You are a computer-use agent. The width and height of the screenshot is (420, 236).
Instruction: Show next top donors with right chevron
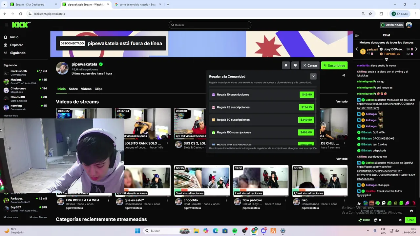[x=416, y=49]
